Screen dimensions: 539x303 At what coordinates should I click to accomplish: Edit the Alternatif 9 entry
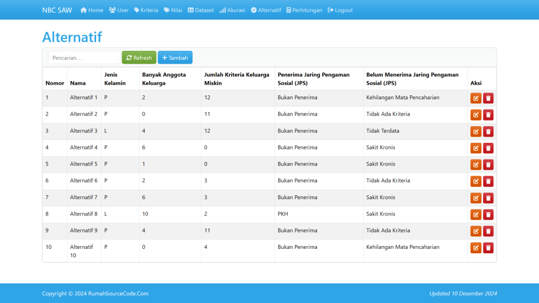tap(475, 231)
